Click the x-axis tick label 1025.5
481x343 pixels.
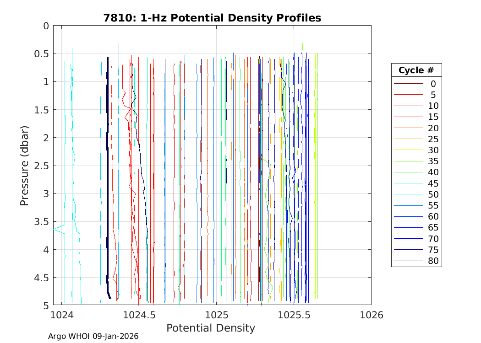tap(293, 315)
